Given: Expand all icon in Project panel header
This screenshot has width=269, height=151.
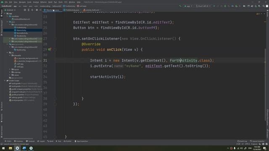Looking at the screenshot, I should tap(29, 10).
